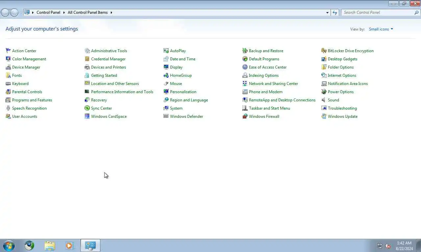Open the Date and Time icon
This screenshot has width=421, height=252.
click(166, 59)
